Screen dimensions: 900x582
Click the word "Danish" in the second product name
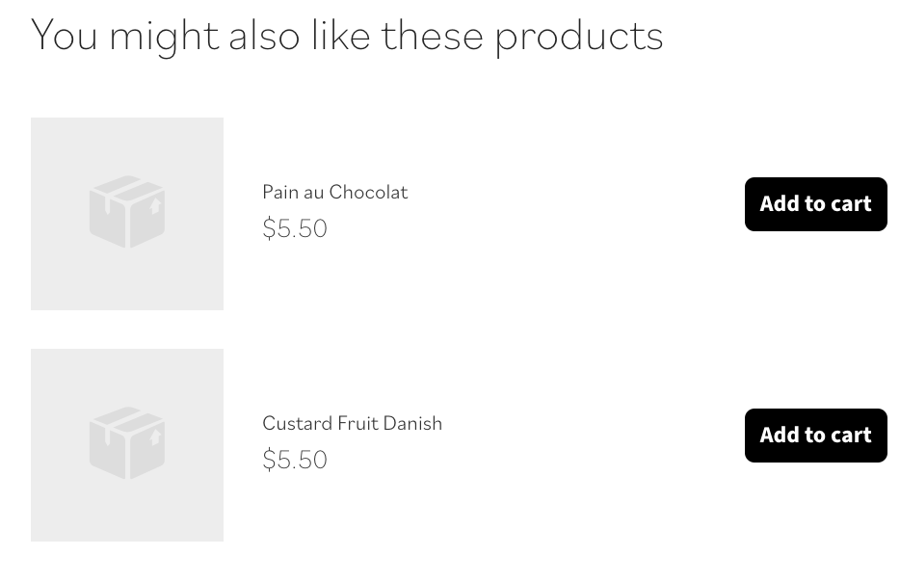pyautogui.click(x=412, y=423)
